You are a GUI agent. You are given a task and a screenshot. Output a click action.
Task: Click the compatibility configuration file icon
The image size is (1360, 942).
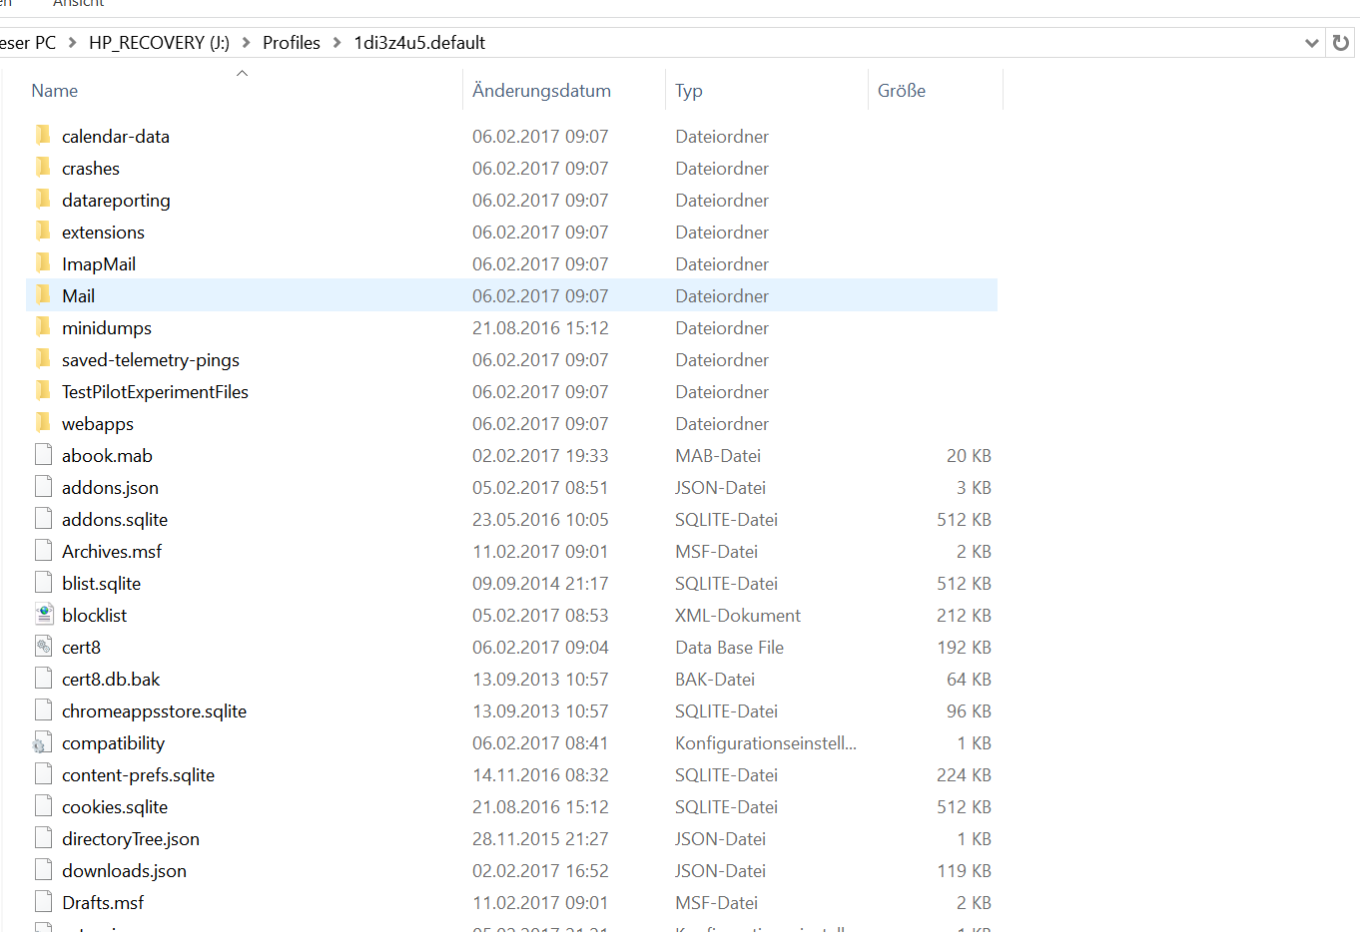(x=42, y=743)
